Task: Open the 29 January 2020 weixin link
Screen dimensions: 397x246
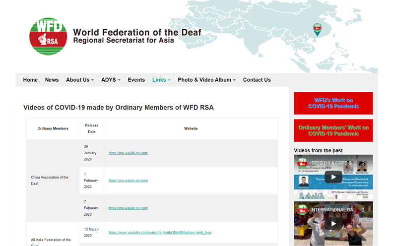Action: coord(129,153)
